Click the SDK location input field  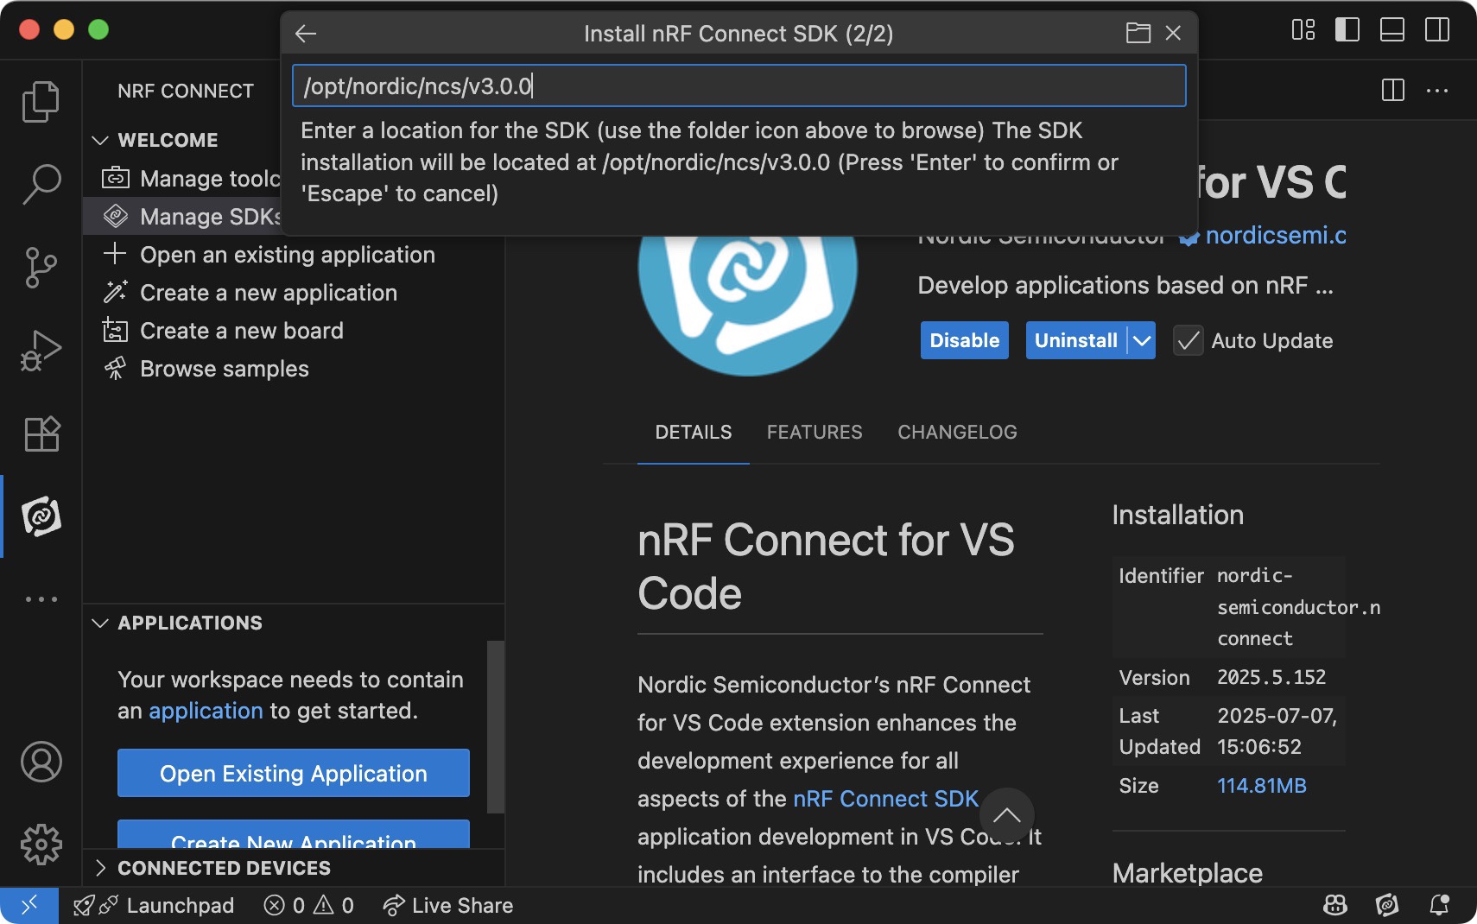click(x=738, y=86)
